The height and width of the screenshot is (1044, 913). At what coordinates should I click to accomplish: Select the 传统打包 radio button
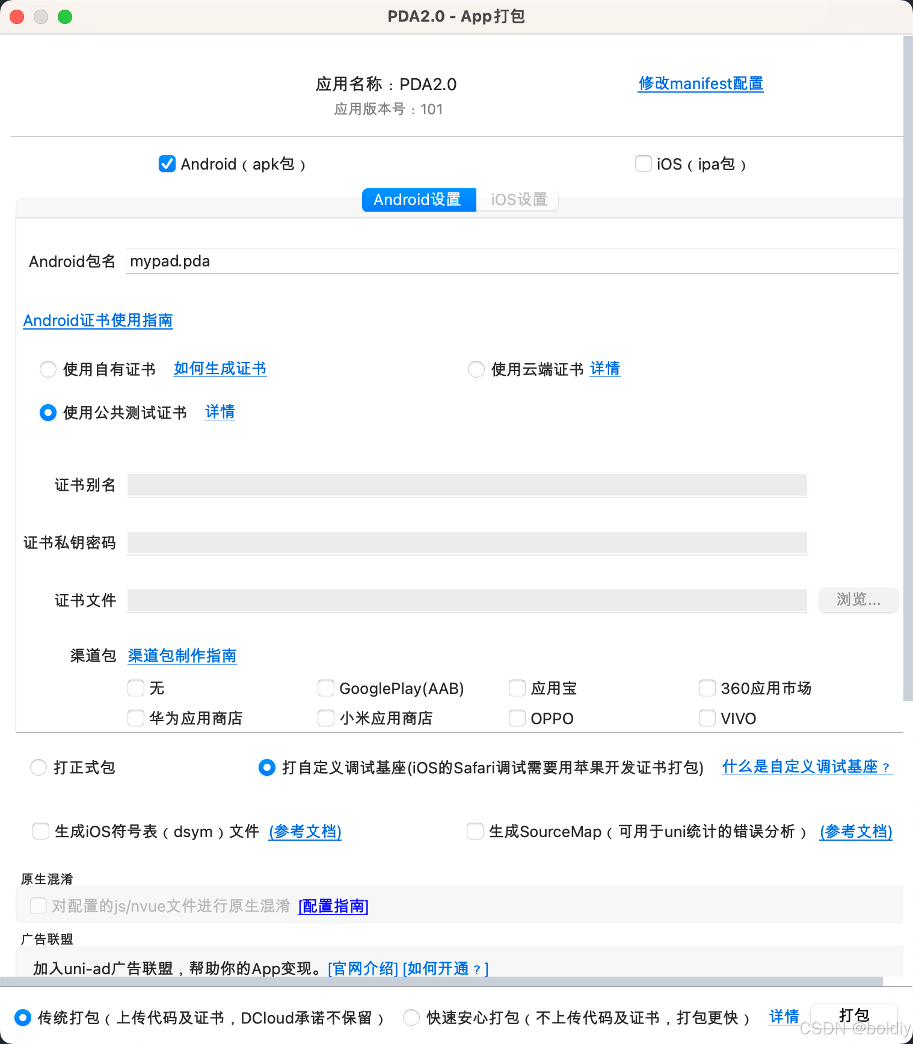(x=23, y=1018)
